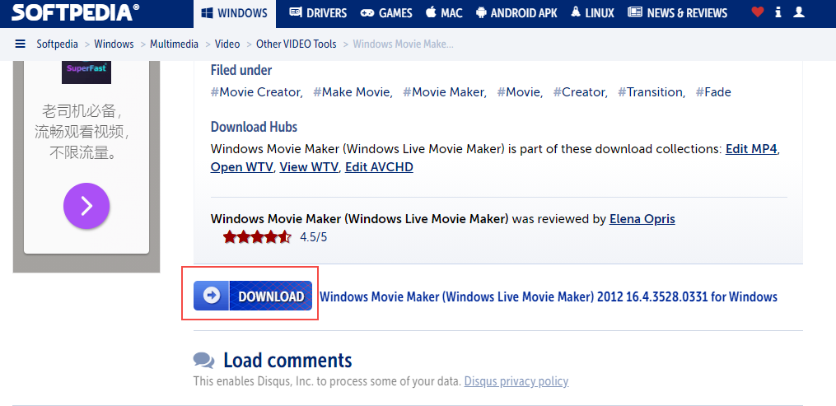Click the info 'i' icon

tap(778, 12)
